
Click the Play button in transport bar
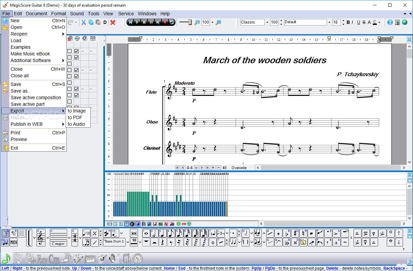click(137, 22)
